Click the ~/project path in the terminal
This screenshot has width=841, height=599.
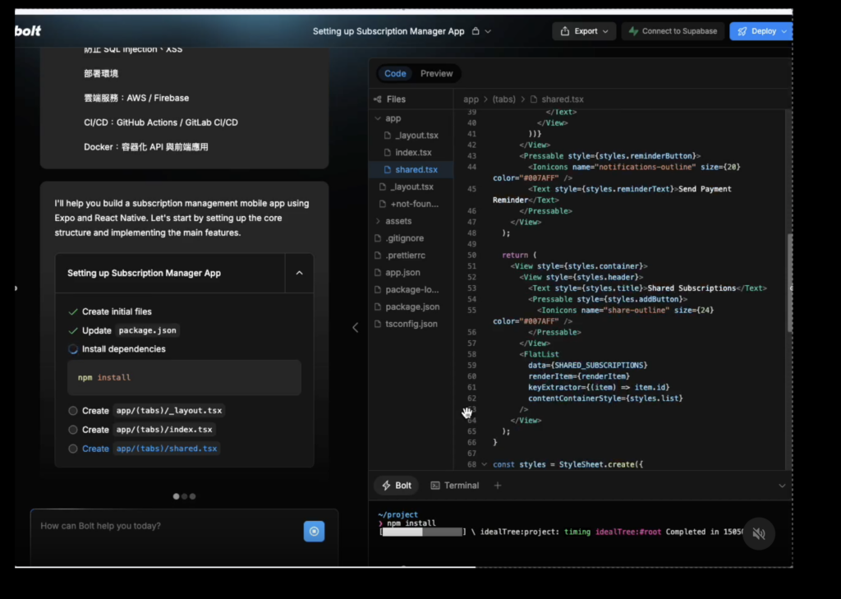click(398, 514)
